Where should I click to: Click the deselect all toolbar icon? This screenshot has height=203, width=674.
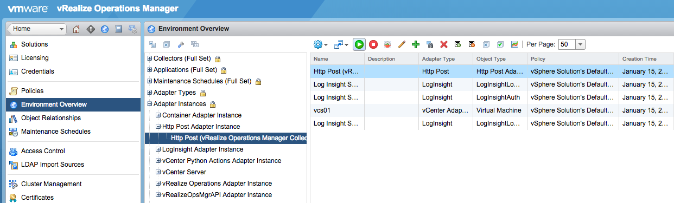pos(486,44)
